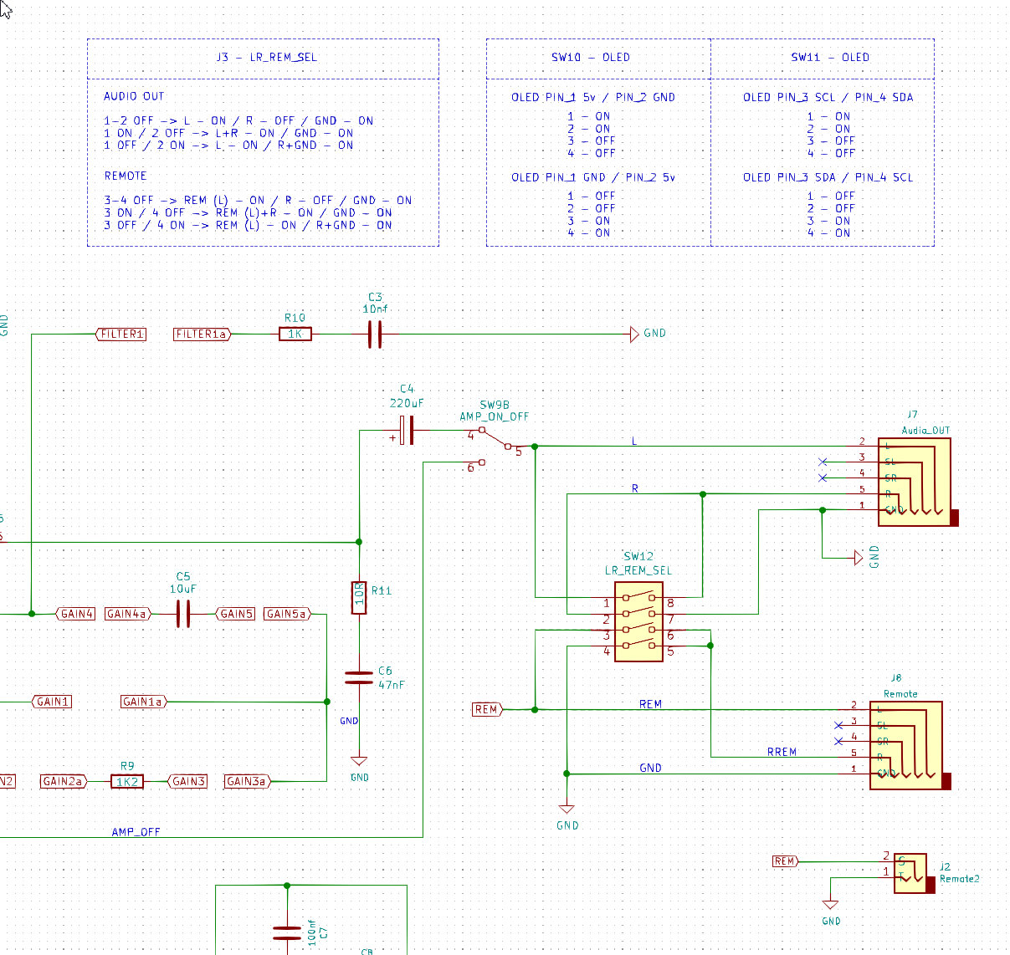Select the J3 - LR_REM_SEL note title
This screenshot has width=1010, height=955.
266,57
